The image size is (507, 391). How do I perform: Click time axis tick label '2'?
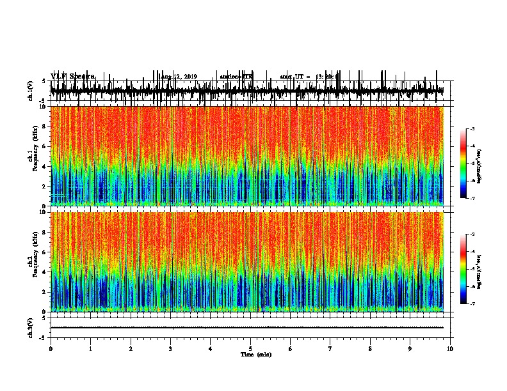coord(131,349)
